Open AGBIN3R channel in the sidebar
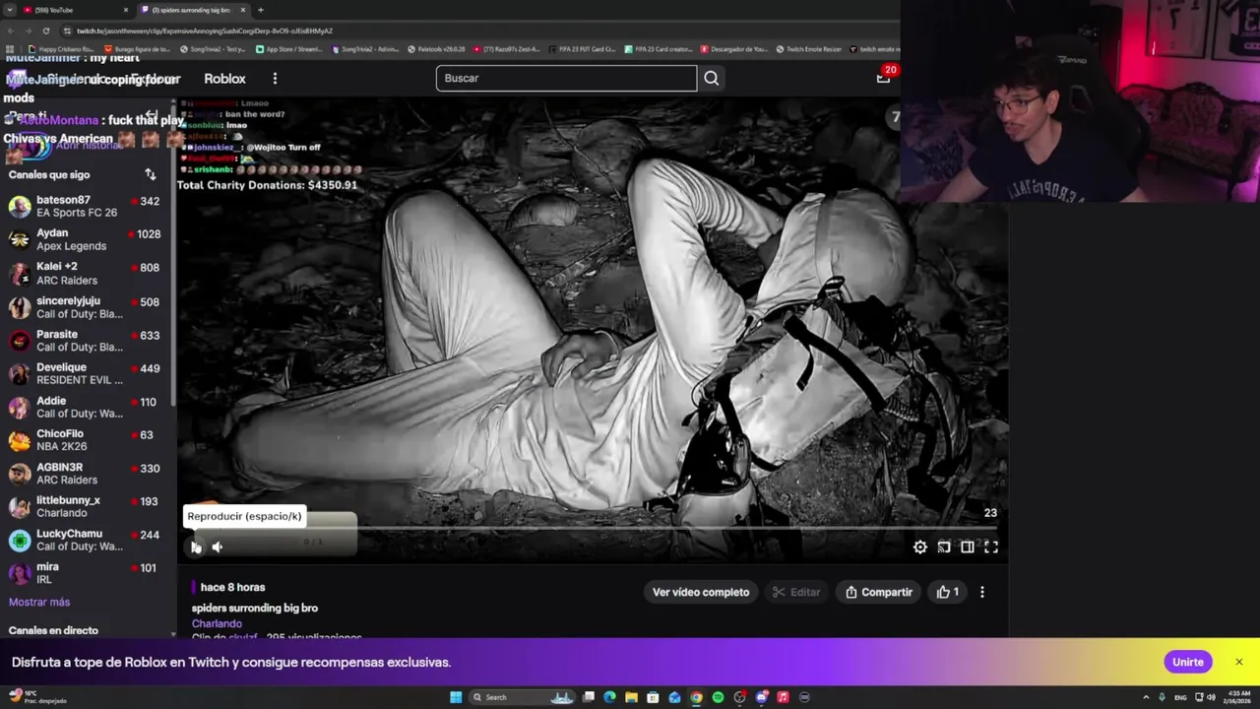This screenshot has width=1260, height=709. pos(86,474)
